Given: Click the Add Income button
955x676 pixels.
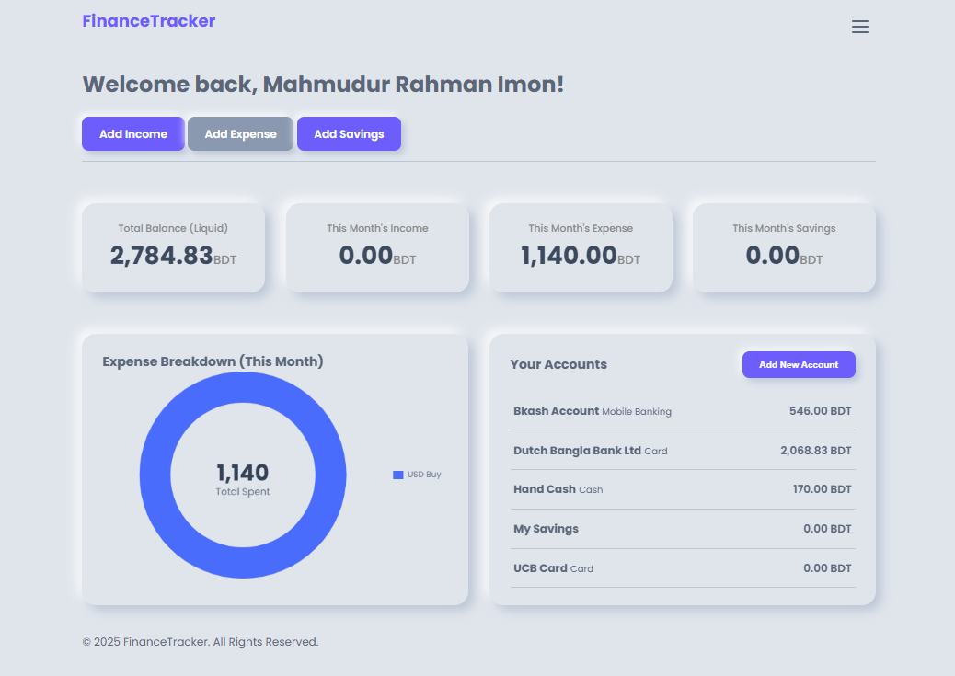Looking at the screenshot, I should [132, 133].
